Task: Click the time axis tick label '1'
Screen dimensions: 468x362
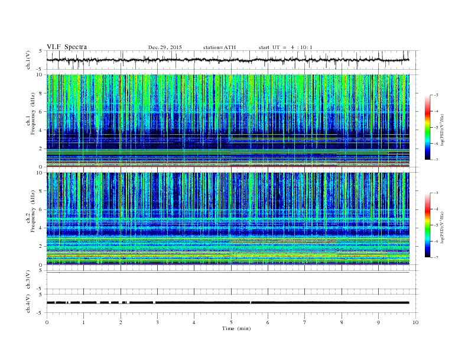Action: point(83,322)
